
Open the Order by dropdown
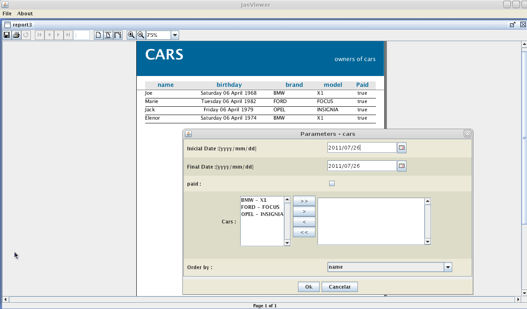tap(448, 267)
